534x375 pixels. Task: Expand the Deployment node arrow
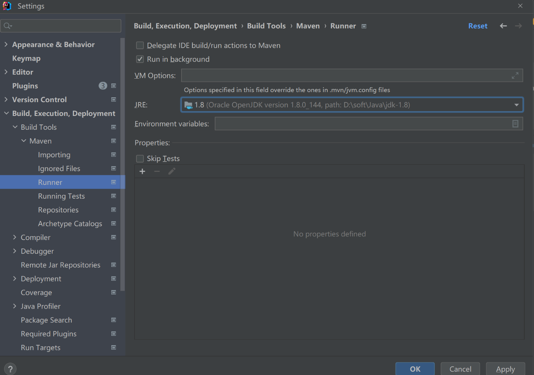[15, 279]
